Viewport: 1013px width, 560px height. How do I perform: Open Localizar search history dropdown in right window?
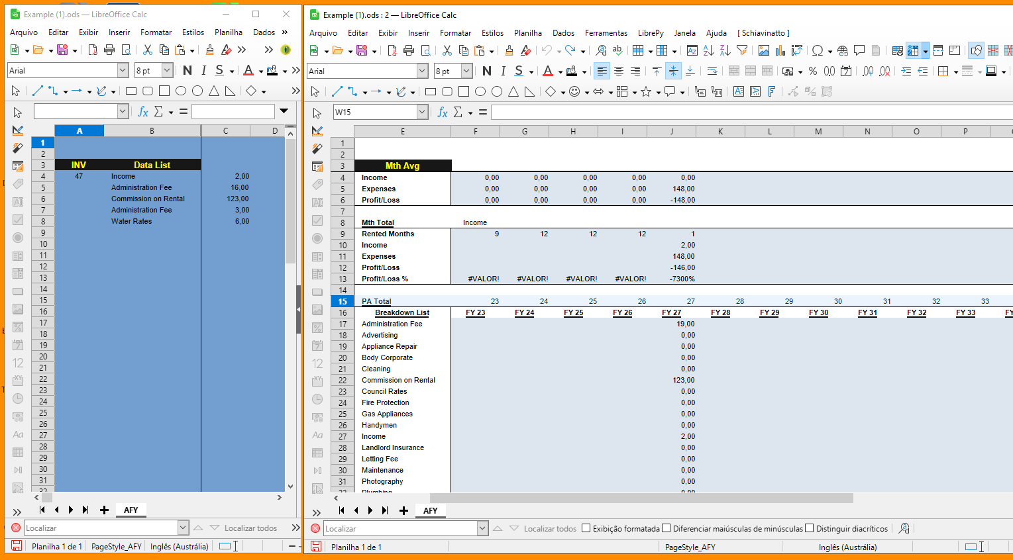pos(482,528)
